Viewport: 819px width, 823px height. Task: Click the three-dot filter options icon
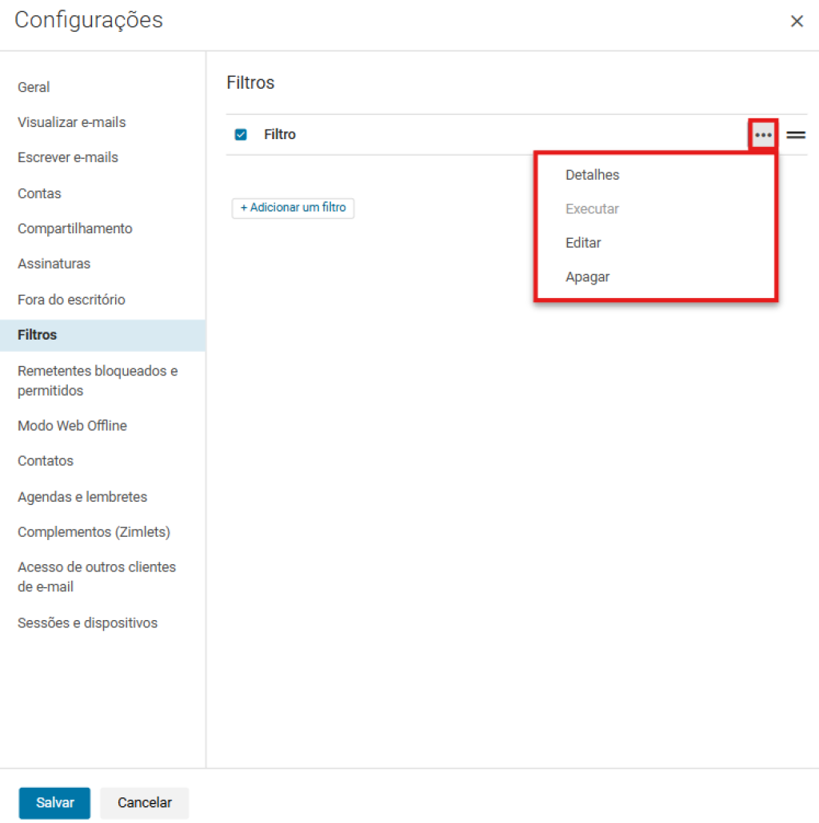pos(763,135)
